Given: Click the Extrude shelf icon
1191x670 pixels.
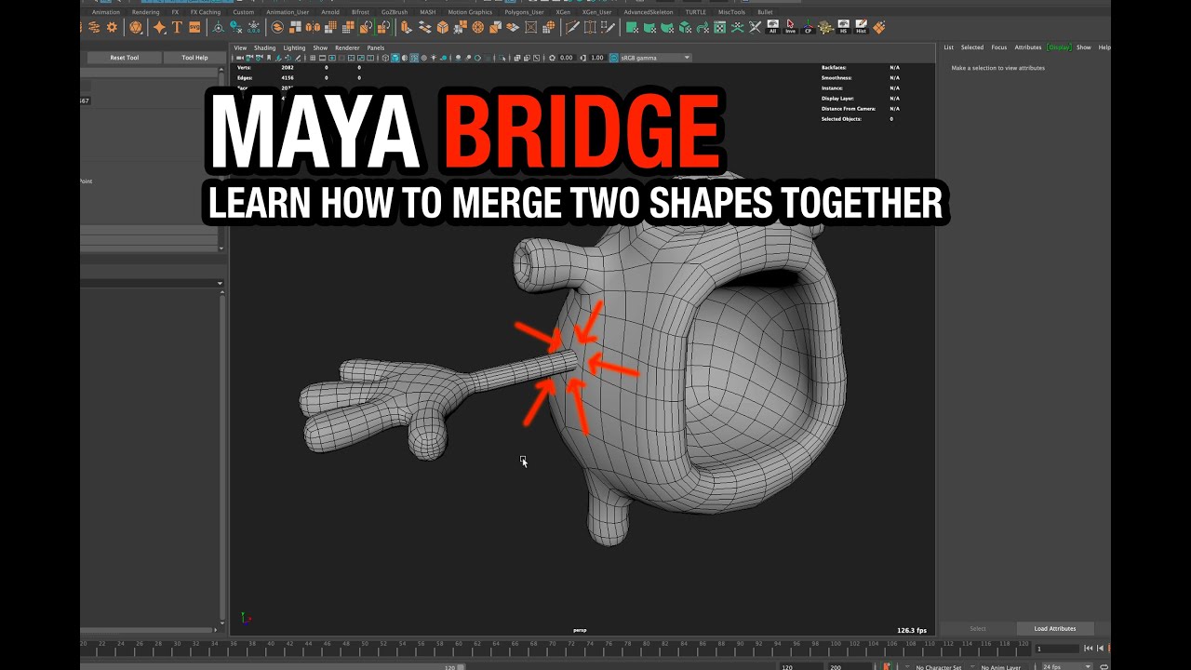Looking at the screenshot, I should (407, 27).
